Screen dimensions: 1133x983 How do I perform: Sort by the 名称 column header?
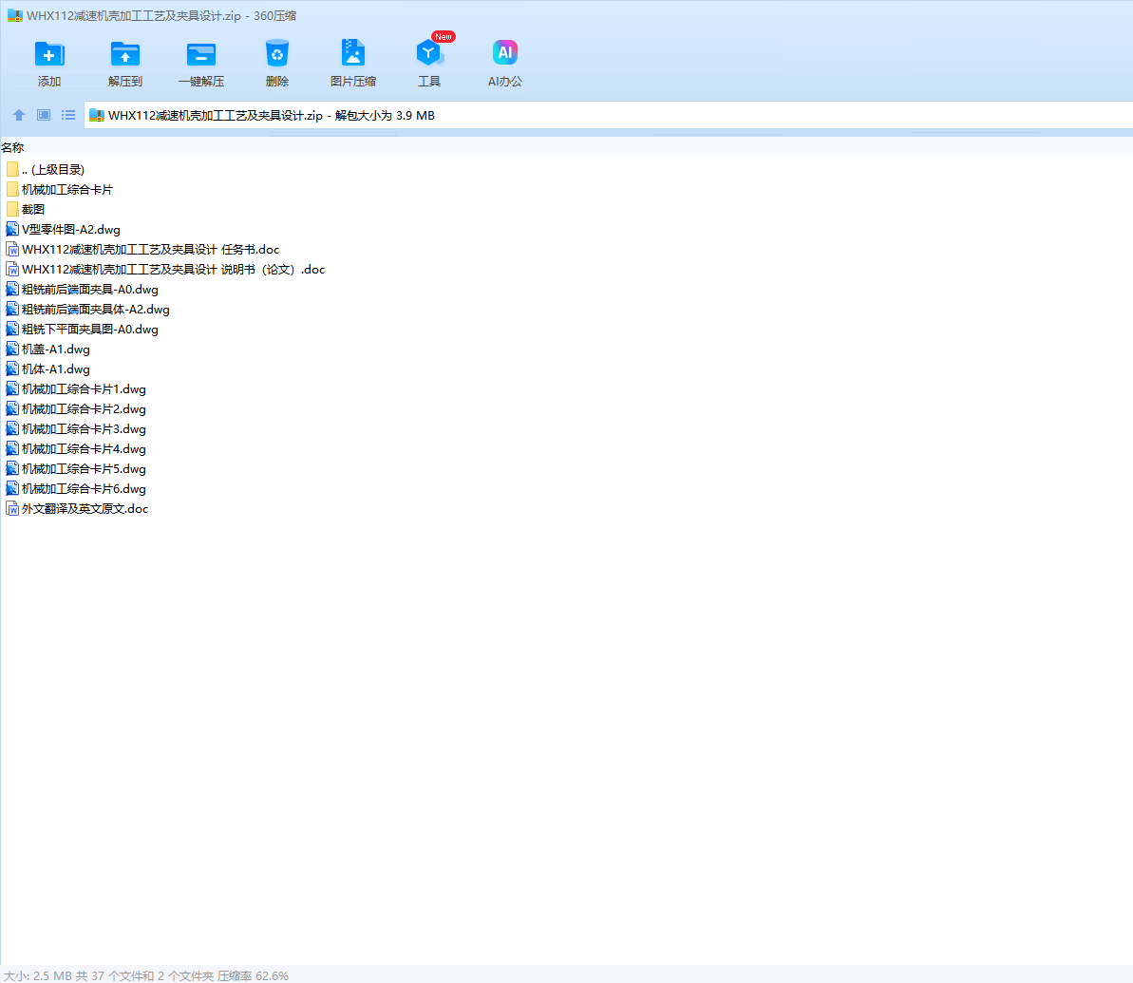(12, 147)
